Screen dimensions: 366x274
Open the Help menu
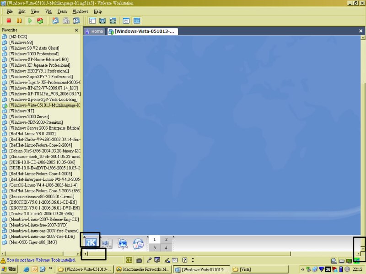click(x=97, y=11)
